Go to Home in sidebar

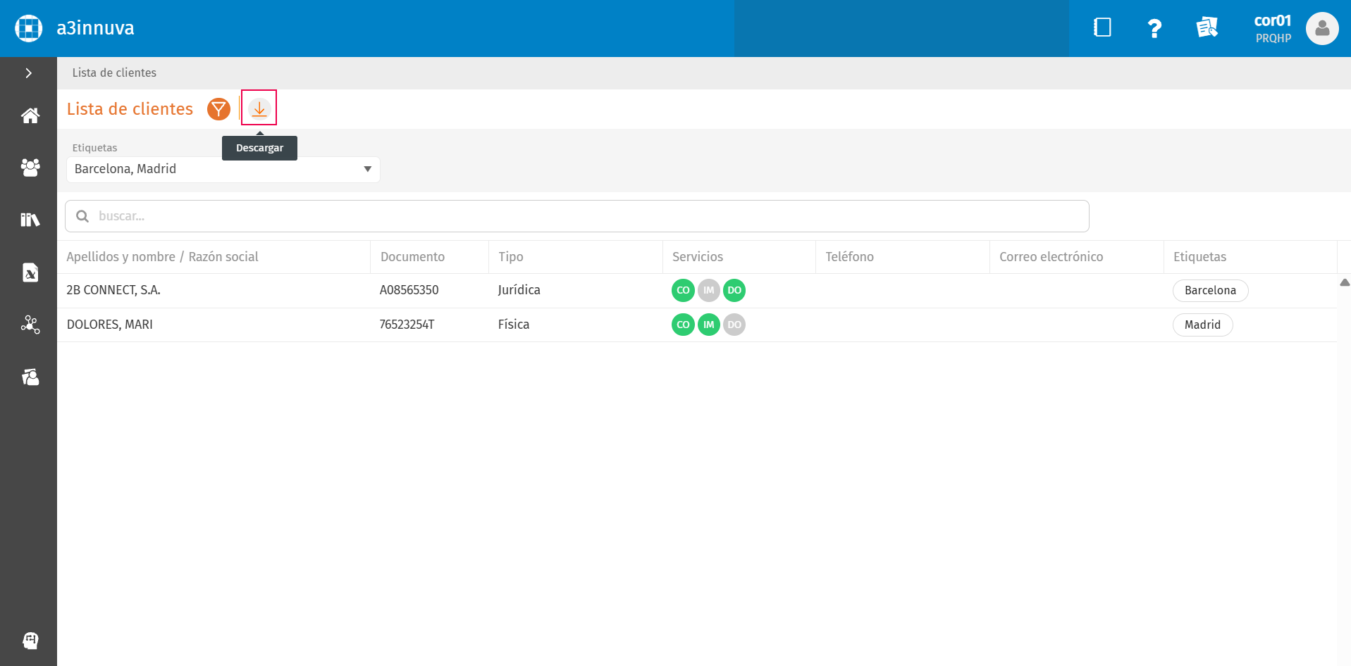point(30,115)
